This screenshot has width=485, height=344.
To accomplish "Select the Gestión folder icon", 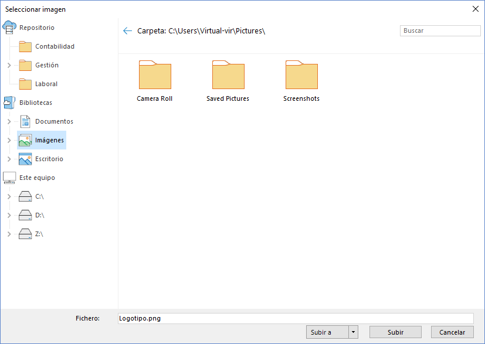I will (25, 65).
